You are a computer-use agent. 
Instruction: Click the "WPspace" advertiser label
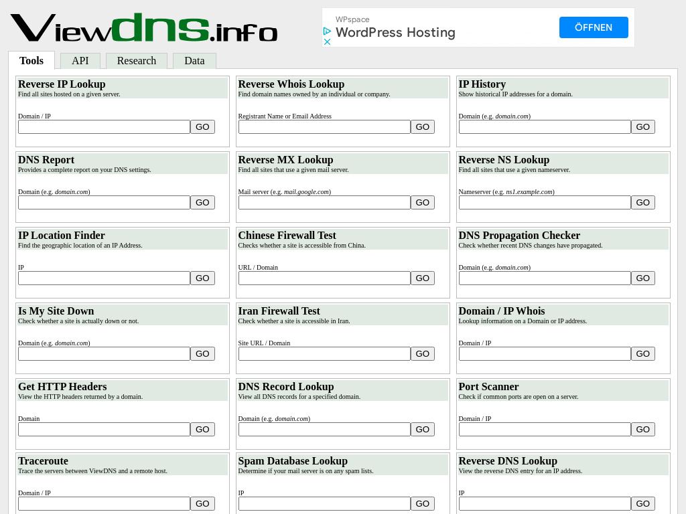[x=352, y=19]
